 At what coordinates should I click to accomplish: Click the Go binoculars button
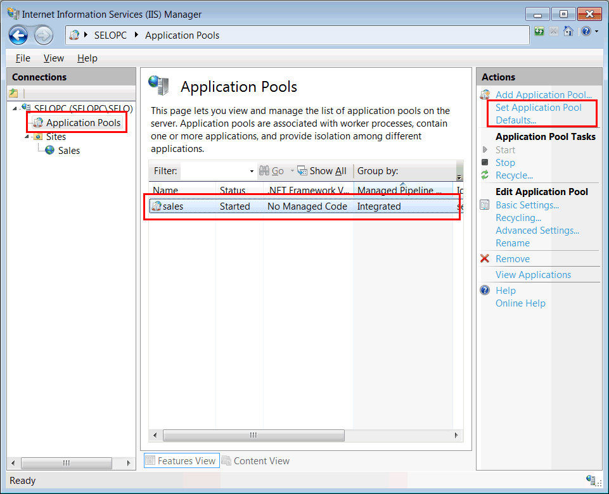pos(271,171)
